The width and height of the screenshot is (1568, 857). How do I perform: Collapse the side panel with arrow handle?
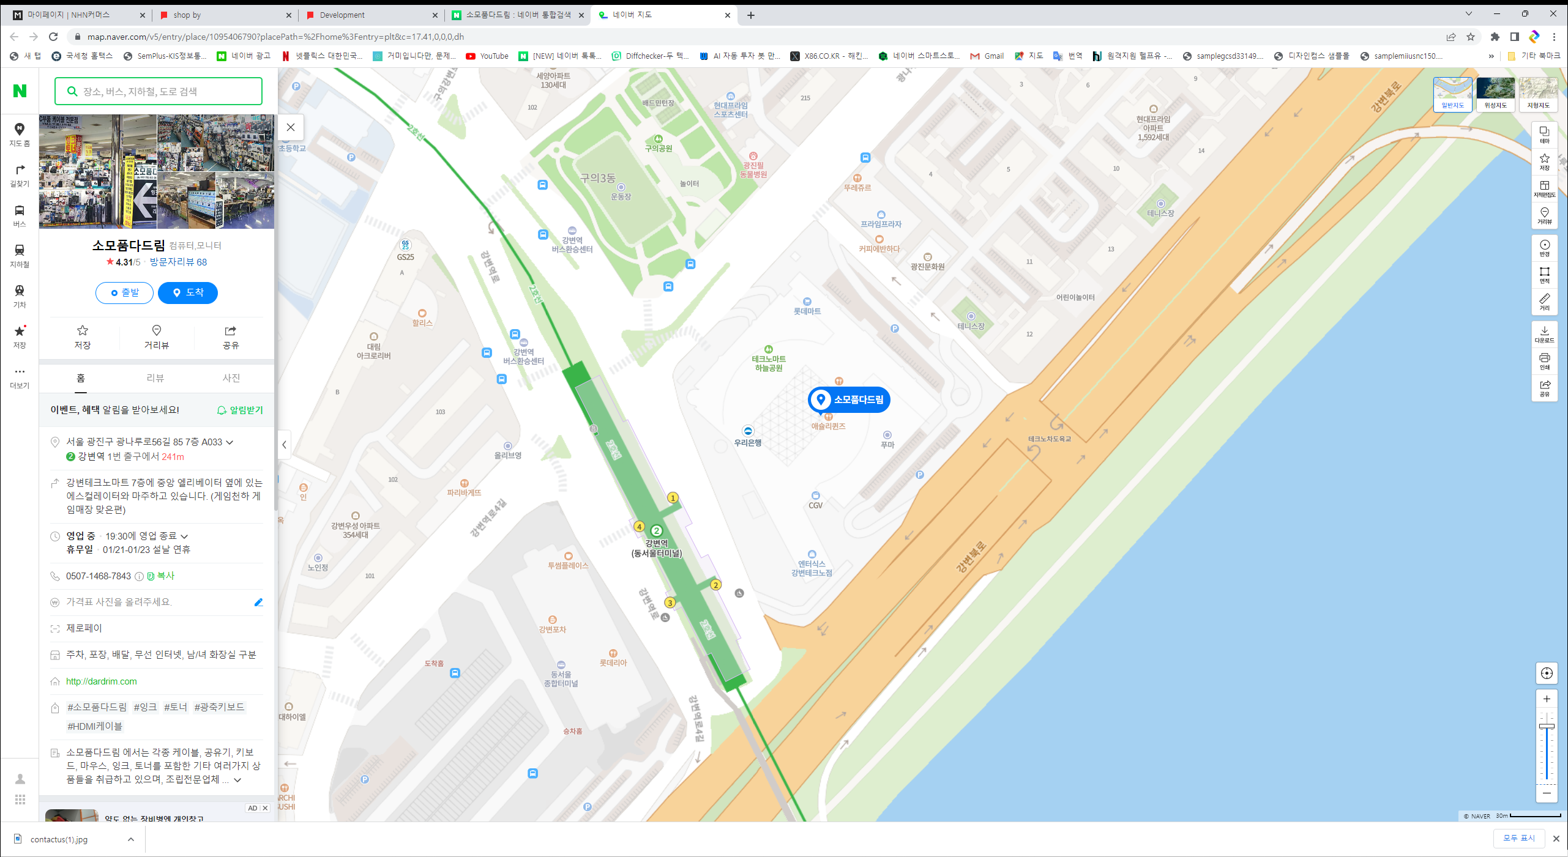click(284, 445)
